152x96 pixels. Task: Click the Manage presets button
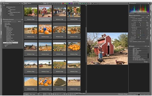point(146,62)
